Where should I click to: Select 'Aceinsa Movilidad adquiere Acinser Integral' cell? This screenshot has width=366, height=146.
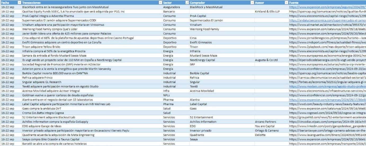[x=92, y=91]
